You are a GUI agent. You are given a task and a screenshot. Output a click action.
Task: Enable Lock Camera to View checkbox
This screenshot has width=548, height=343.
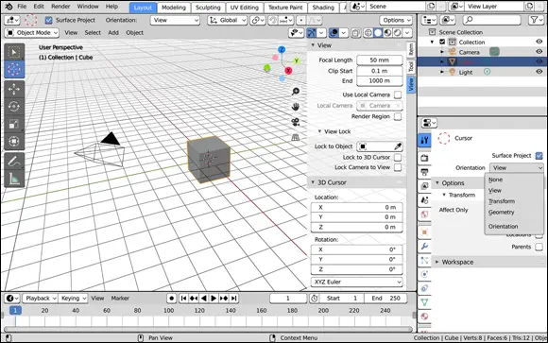(x=398, y=167)
